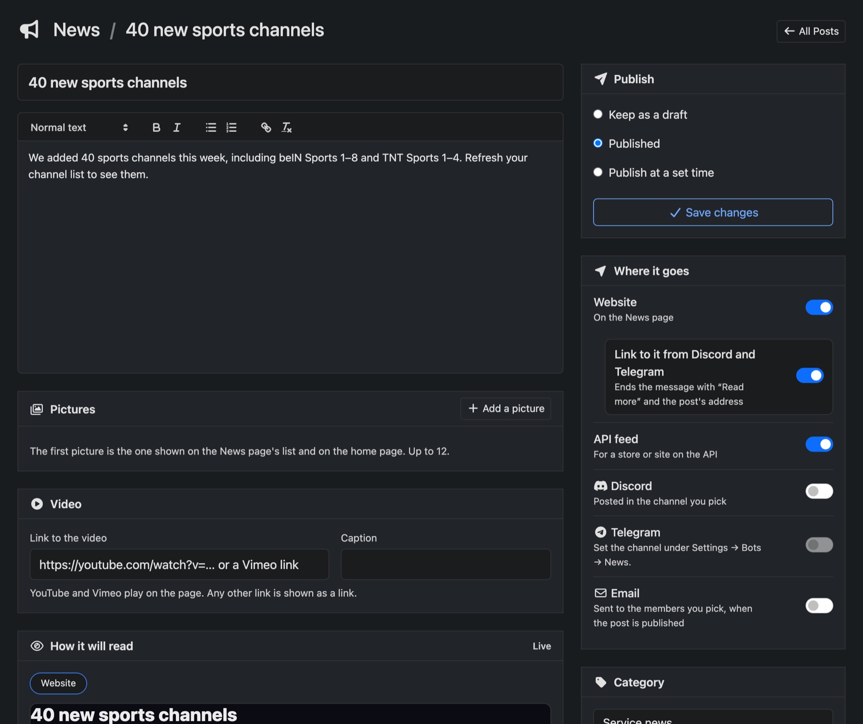Apply bold formatting in the editor

(x=156, y=127)
